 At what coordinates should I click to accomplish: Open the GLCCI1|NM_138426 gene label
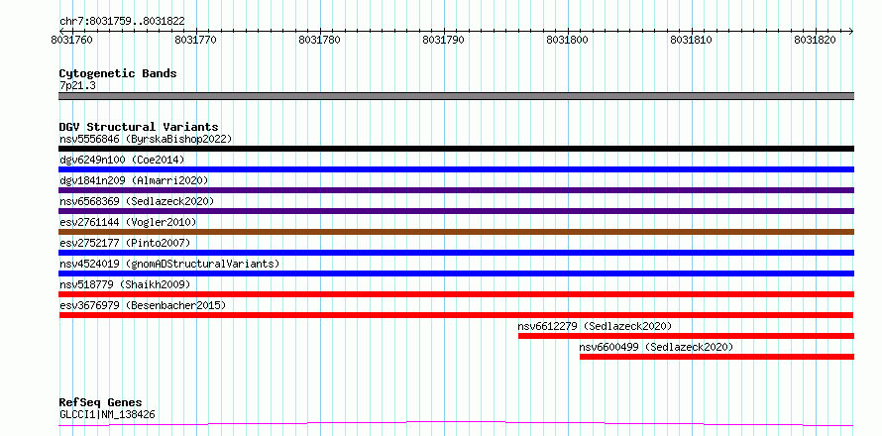pyautogui.click(x=107, y=415)
